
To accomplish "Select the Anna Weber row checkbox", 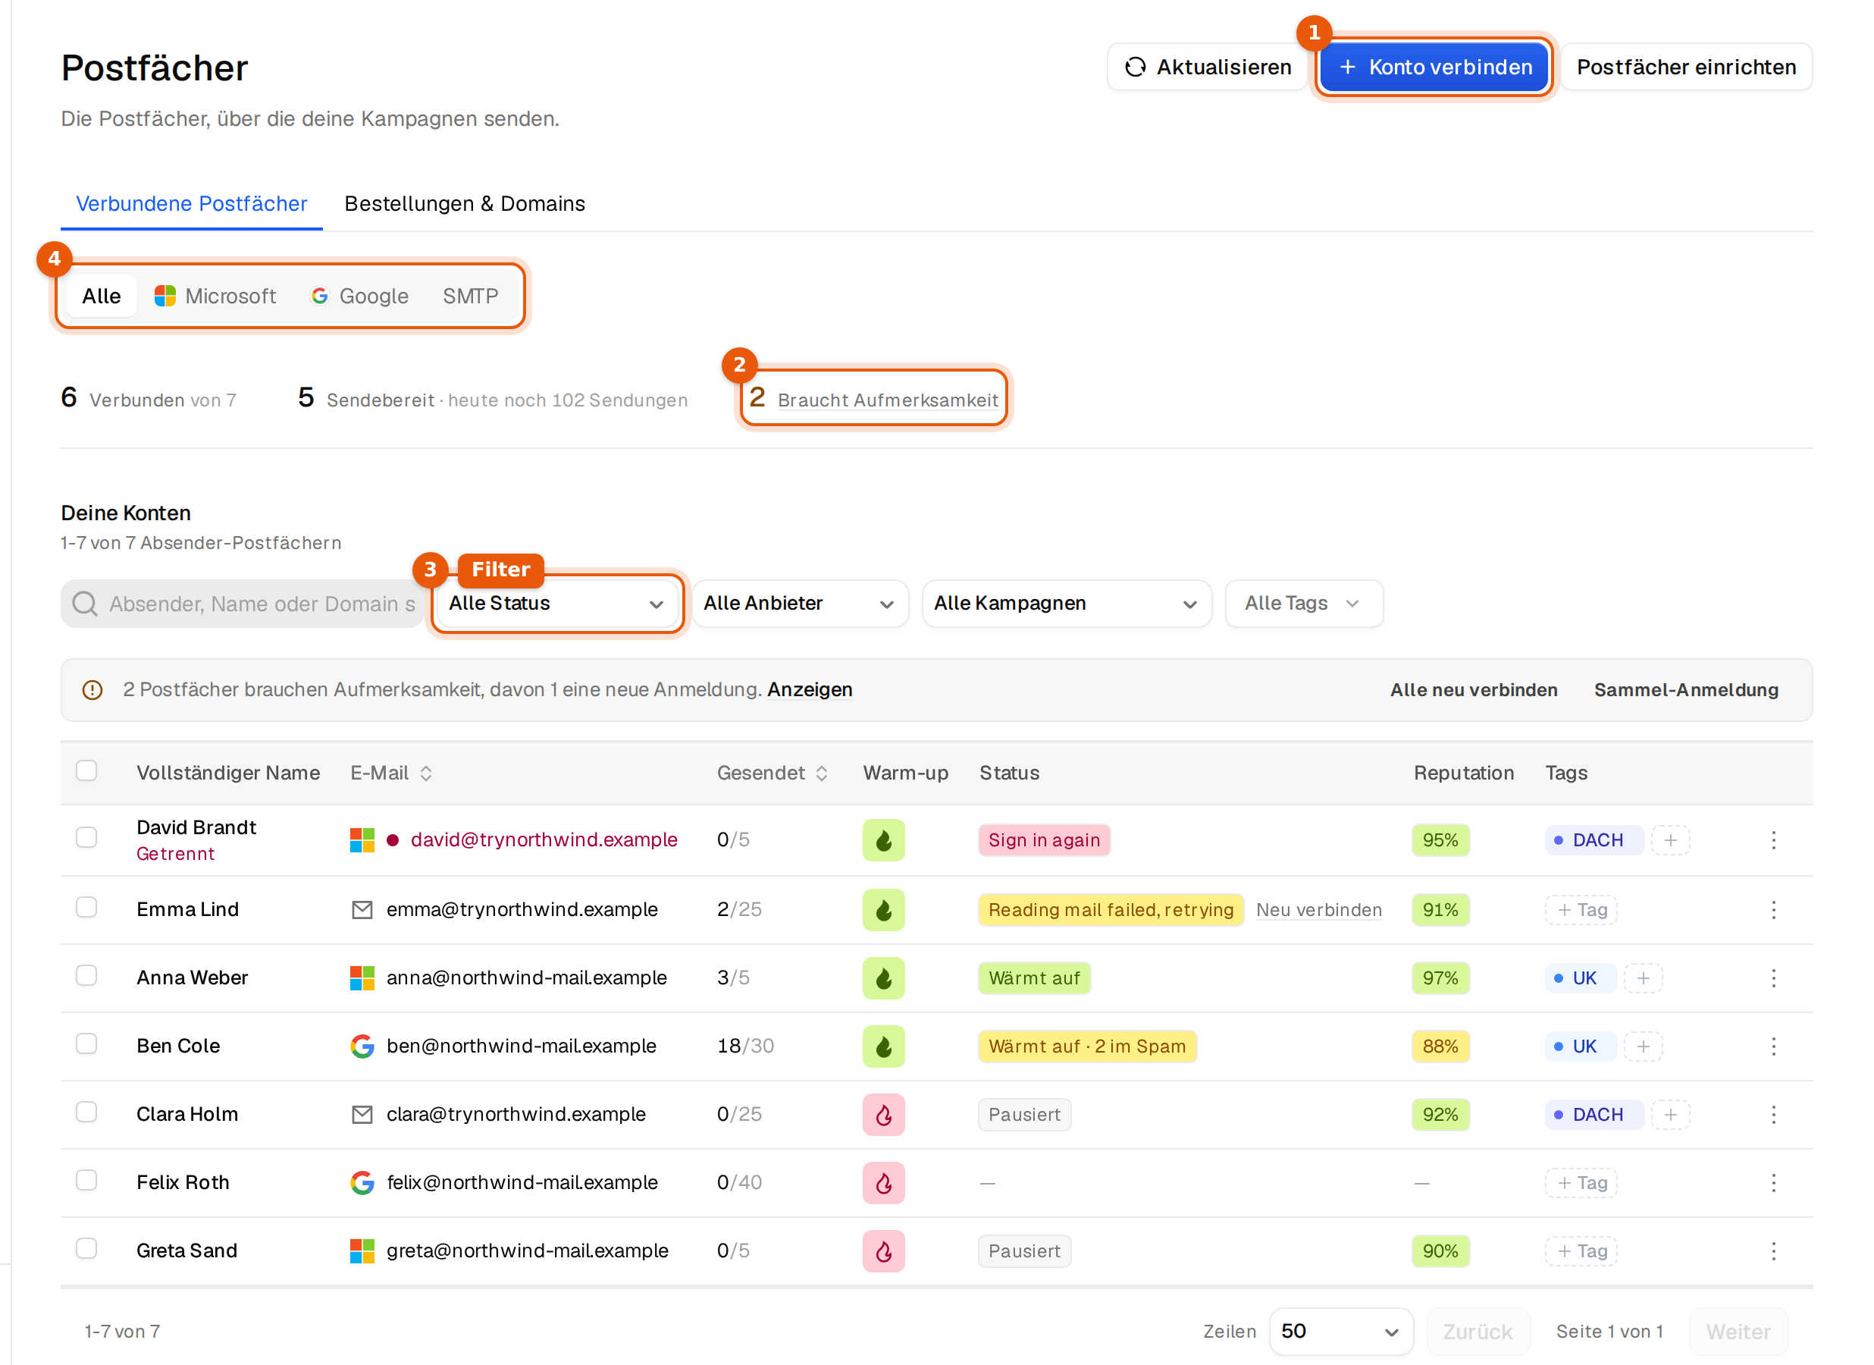I will coord(86,975).
